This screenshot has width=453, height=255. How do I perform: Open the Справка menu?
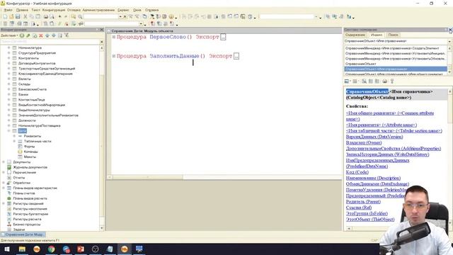pyautogui.click(x=151, y=10)
